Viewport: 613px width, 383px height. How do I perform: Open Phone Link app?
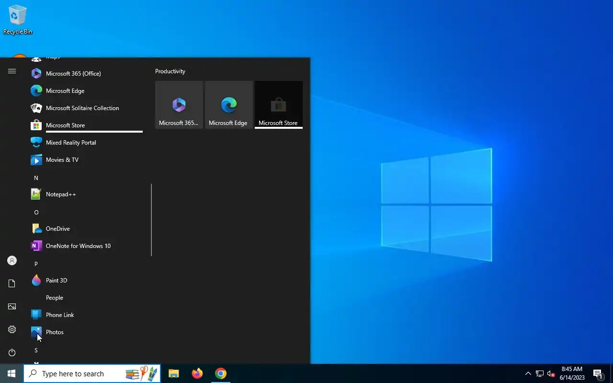(86, 315)
